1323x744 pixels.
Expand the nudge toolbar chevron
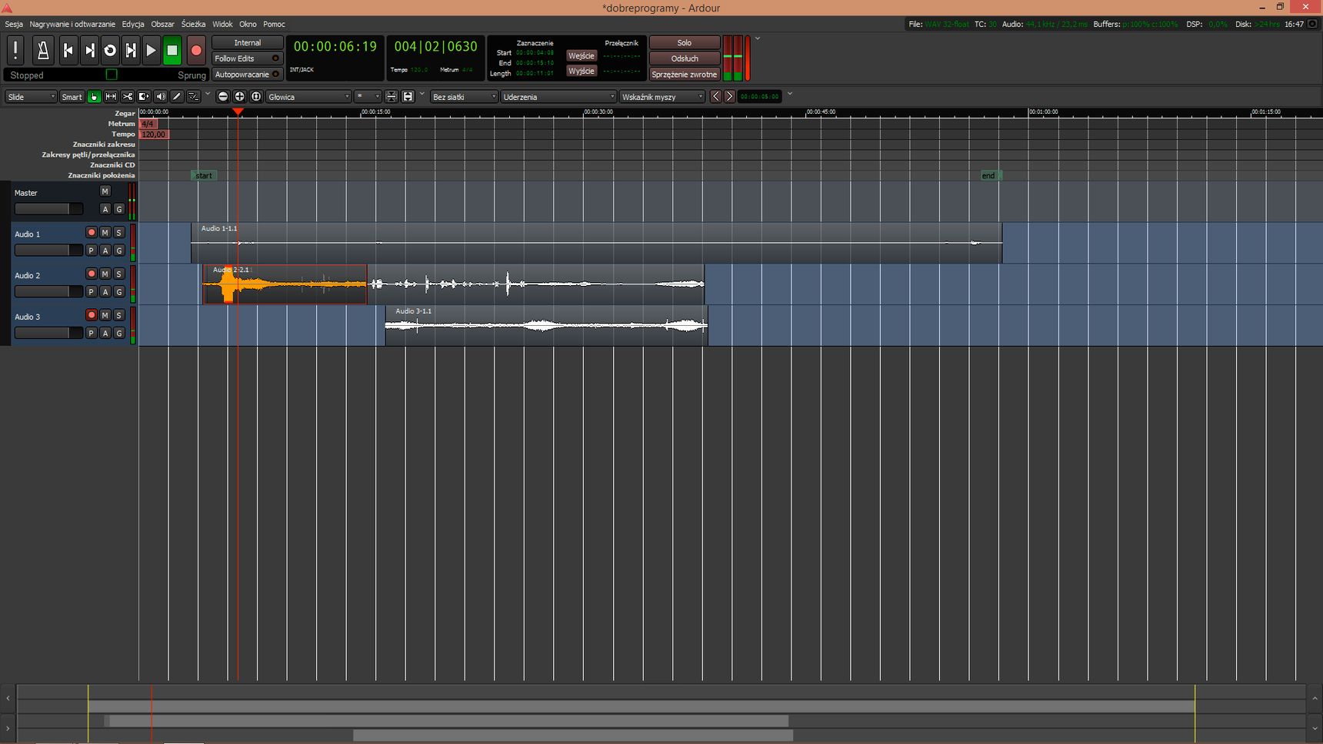coord(789,95)
